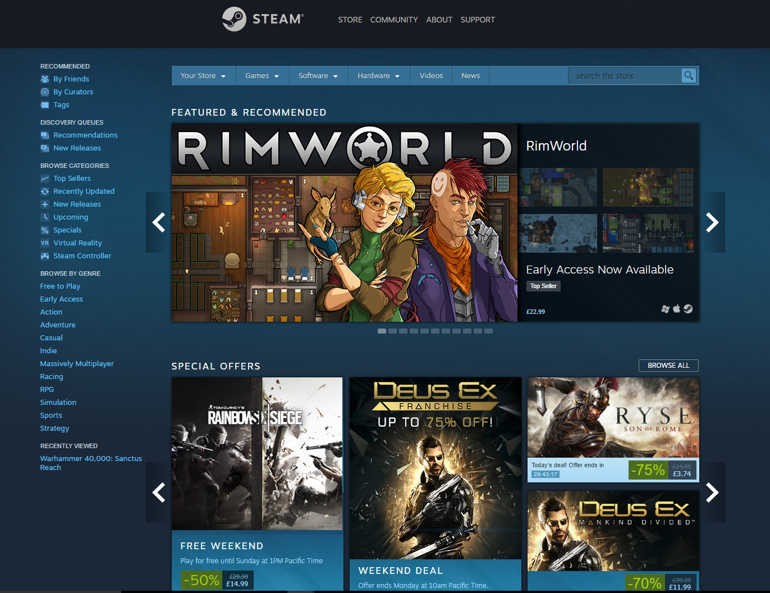Viewport: 770px width, 593px height.
Task: Open the Adventure genre link
Action: pos(58,325)
